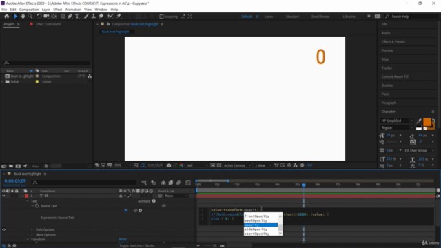Select the Puppet Pin tool
Image resolution: width=441 pixels, height=248 pixels.
pos(119,17)
